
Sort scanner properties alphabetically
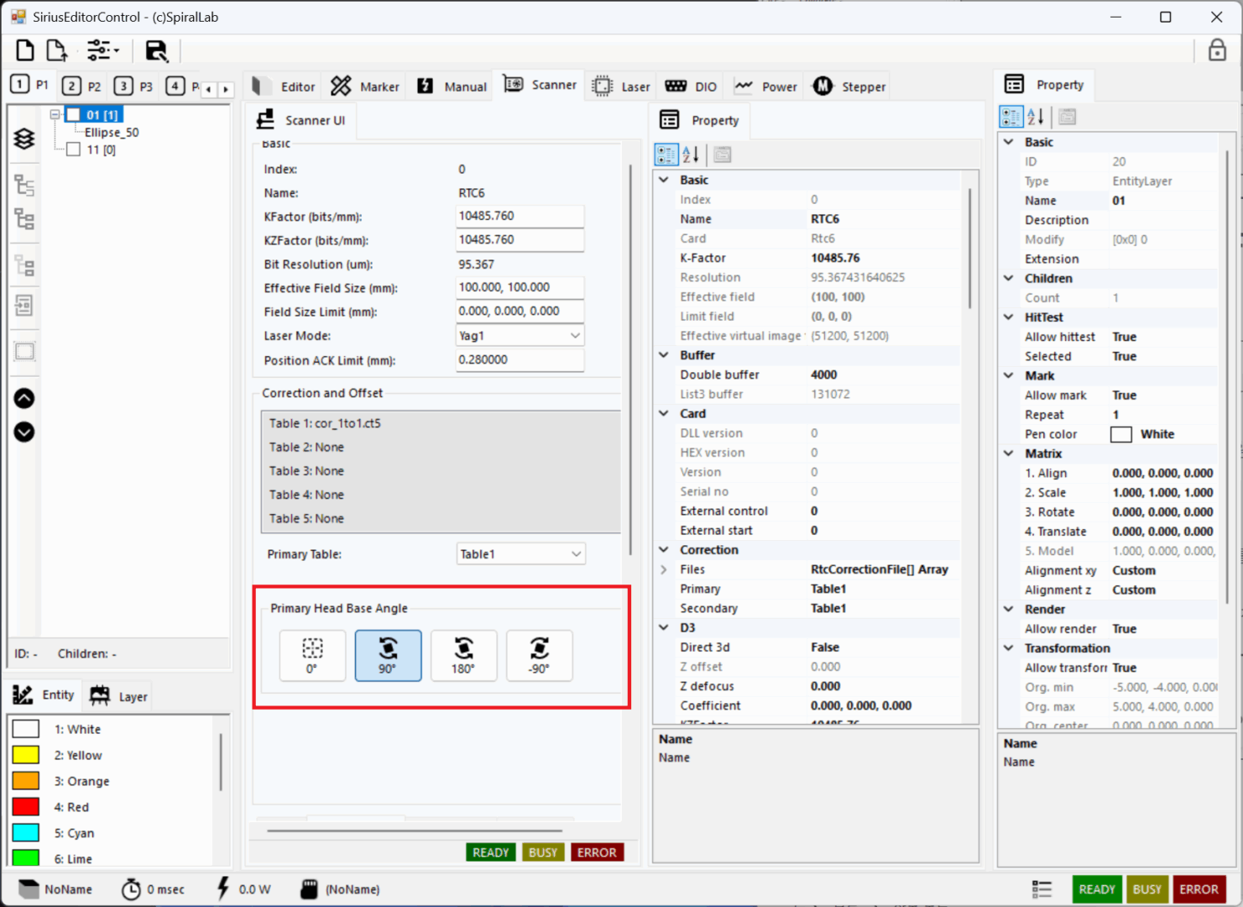point(691,155)
